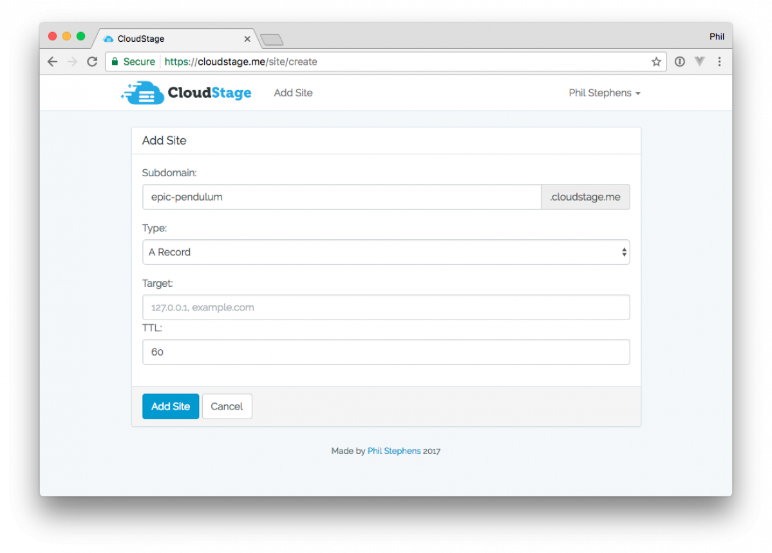The height and width of the screenshot is (553, 772).
Task: Click into the Target input field
Action: tap(386, 307)
